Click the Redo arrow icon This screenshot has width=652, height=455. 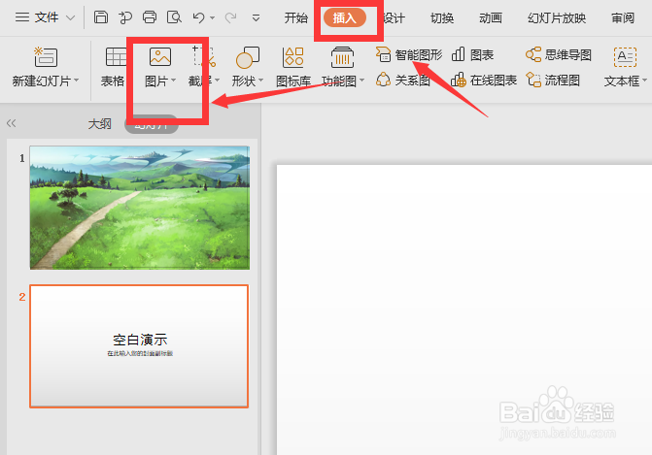point(230,17)
